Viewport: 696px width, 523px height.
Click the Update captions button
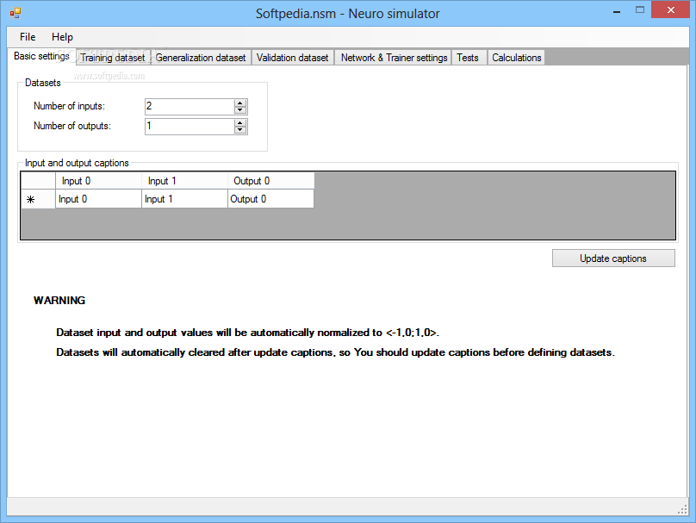[613, 258]
